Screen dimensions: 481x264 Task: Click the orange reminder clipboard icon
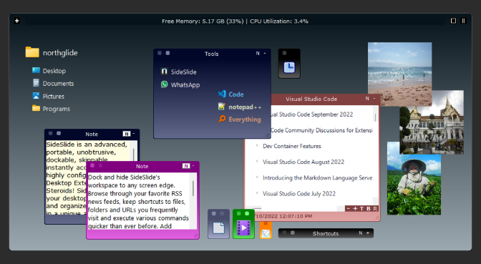click(x=266, y=230)
